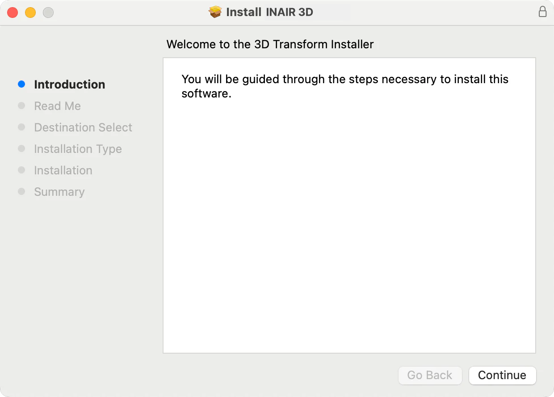The height and width of the screenshot is (397, 554).
Task: Click the lock icon in title bar
Action: [542, 12]
